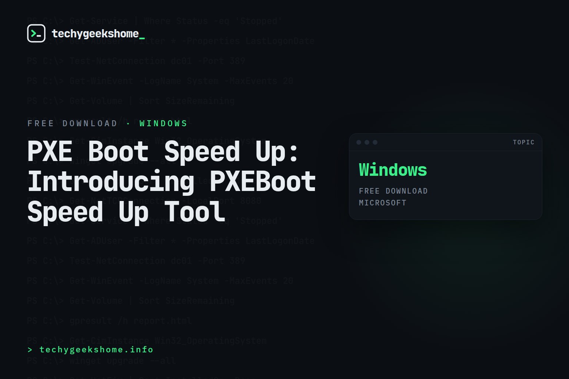569x379 pixels.
Task: Select the "MICROSOFT" tag in the topic card
Action: [383, 203]
